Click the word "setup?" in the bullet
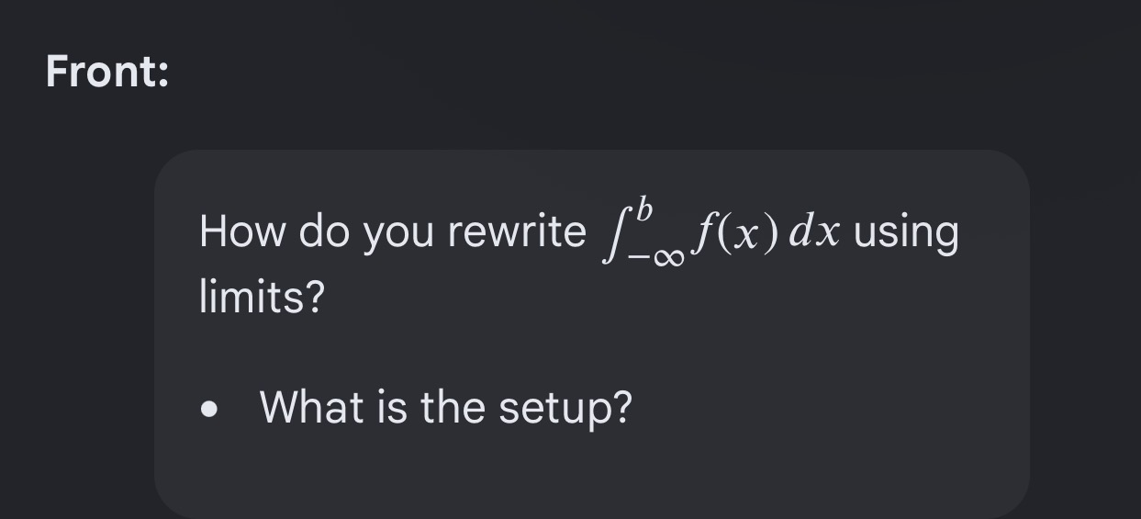Image resolution: width=1141 pixels, height=519 pixels. [565, 409]
